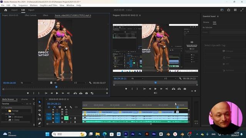Viewport: 246px width, 138px height.
Task: Toggle green Mute button on audio track
Action: (66, 118)
